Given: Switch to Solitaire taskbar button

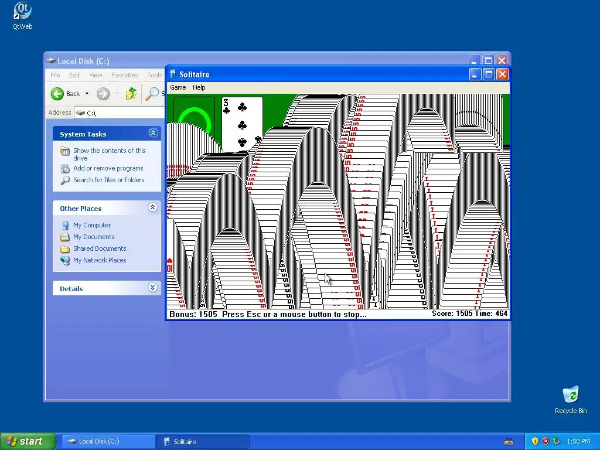Looking at the screenshot, I should [202, 442].
